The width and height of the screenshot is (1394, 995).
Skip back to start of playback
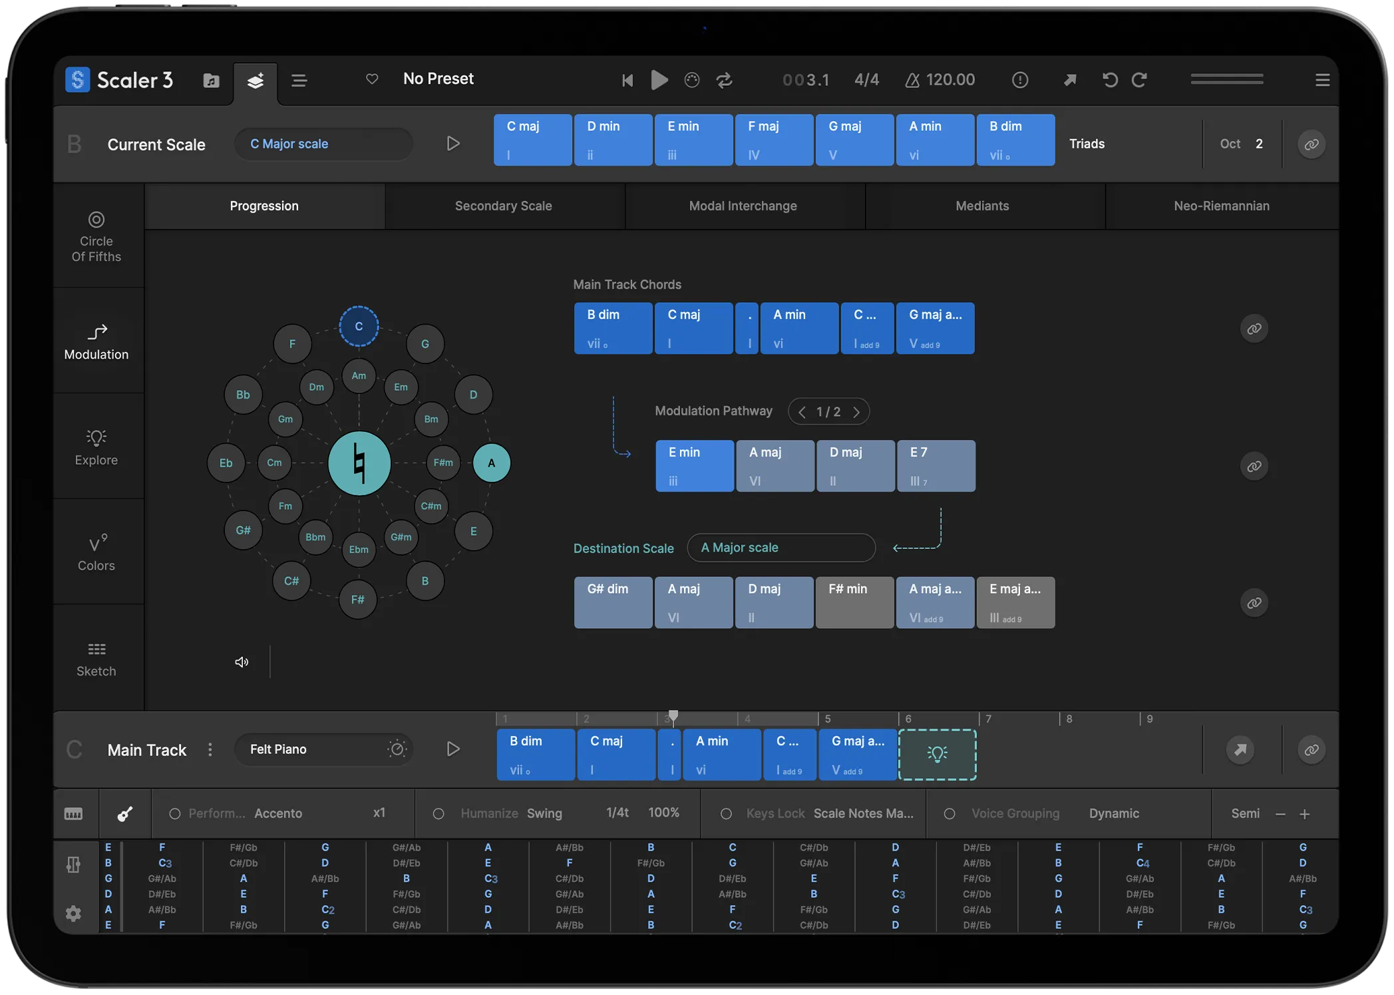(627, 81)
